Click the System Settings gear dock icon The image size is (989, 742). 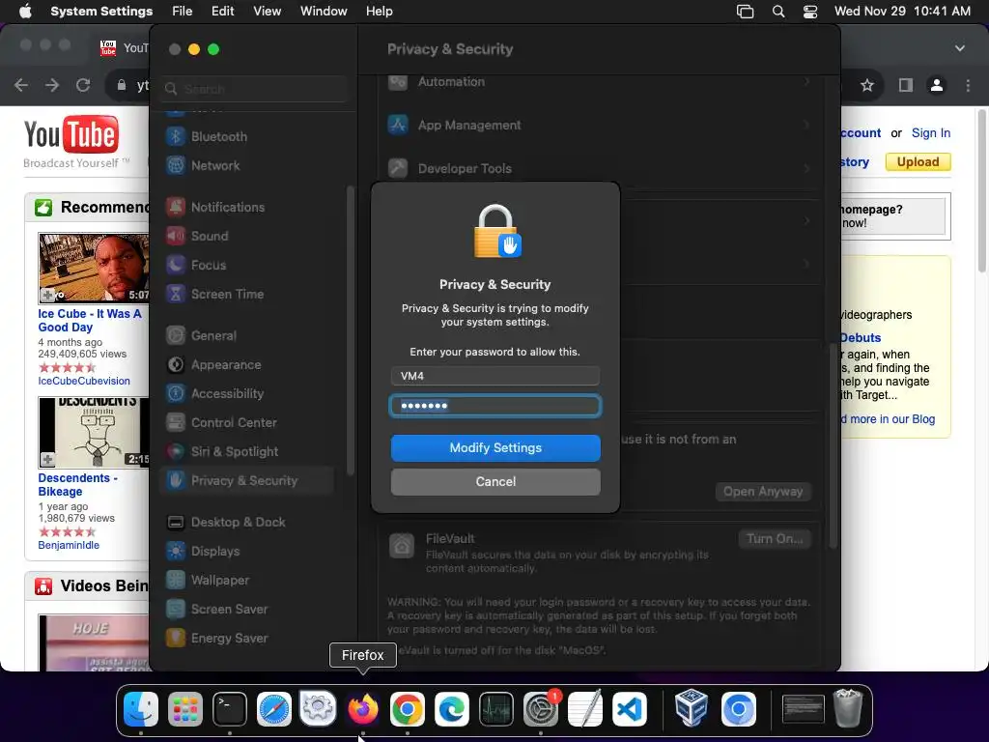pyautogui.click(x=318, y=708)
